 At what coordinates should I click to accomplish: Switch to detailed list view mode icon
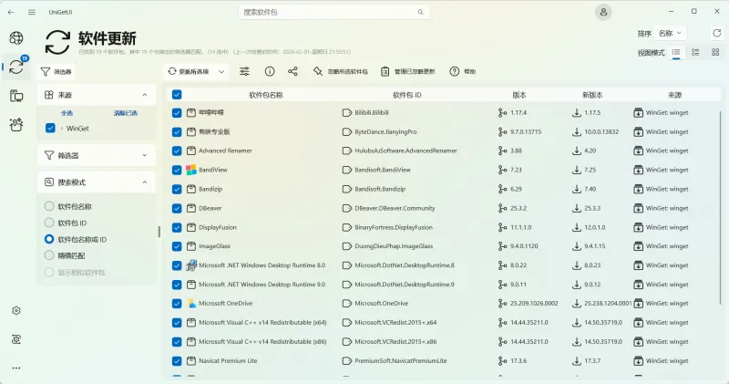tap(695, 52)
